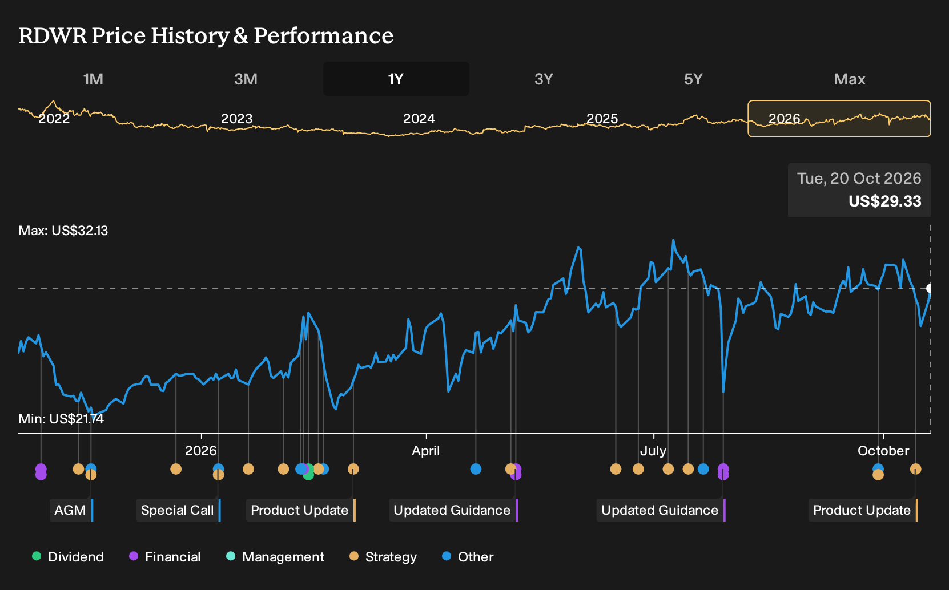Select the active 1Y range tab
The image size is (949, 590).
[396, 79]
